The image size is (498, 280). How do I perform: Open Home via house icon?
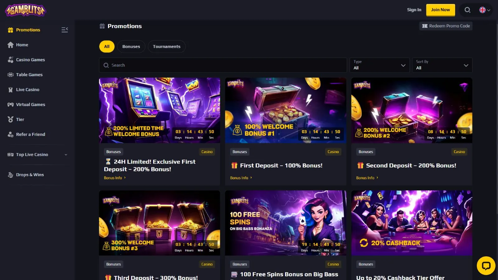[11, 45]
